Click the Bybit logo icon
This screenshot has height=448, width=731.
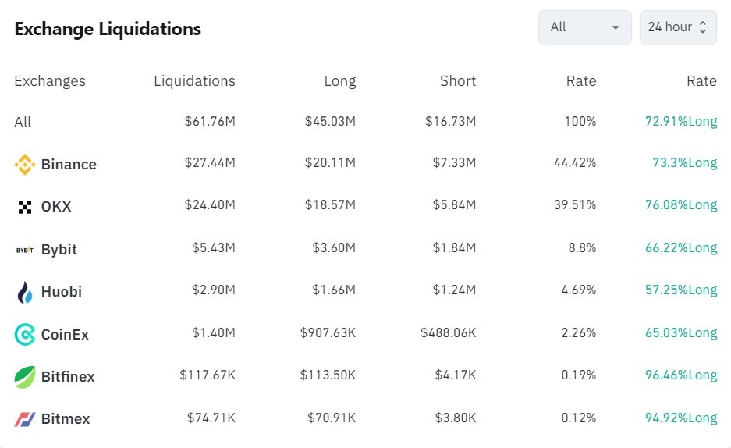[x=25, y=250]
